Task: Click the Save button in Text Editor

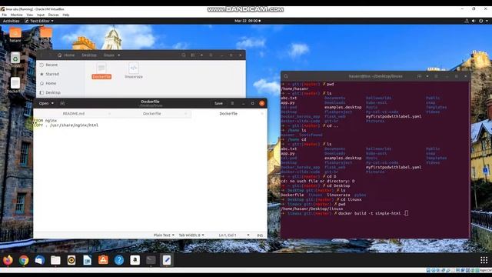Action: coord(218,103)
